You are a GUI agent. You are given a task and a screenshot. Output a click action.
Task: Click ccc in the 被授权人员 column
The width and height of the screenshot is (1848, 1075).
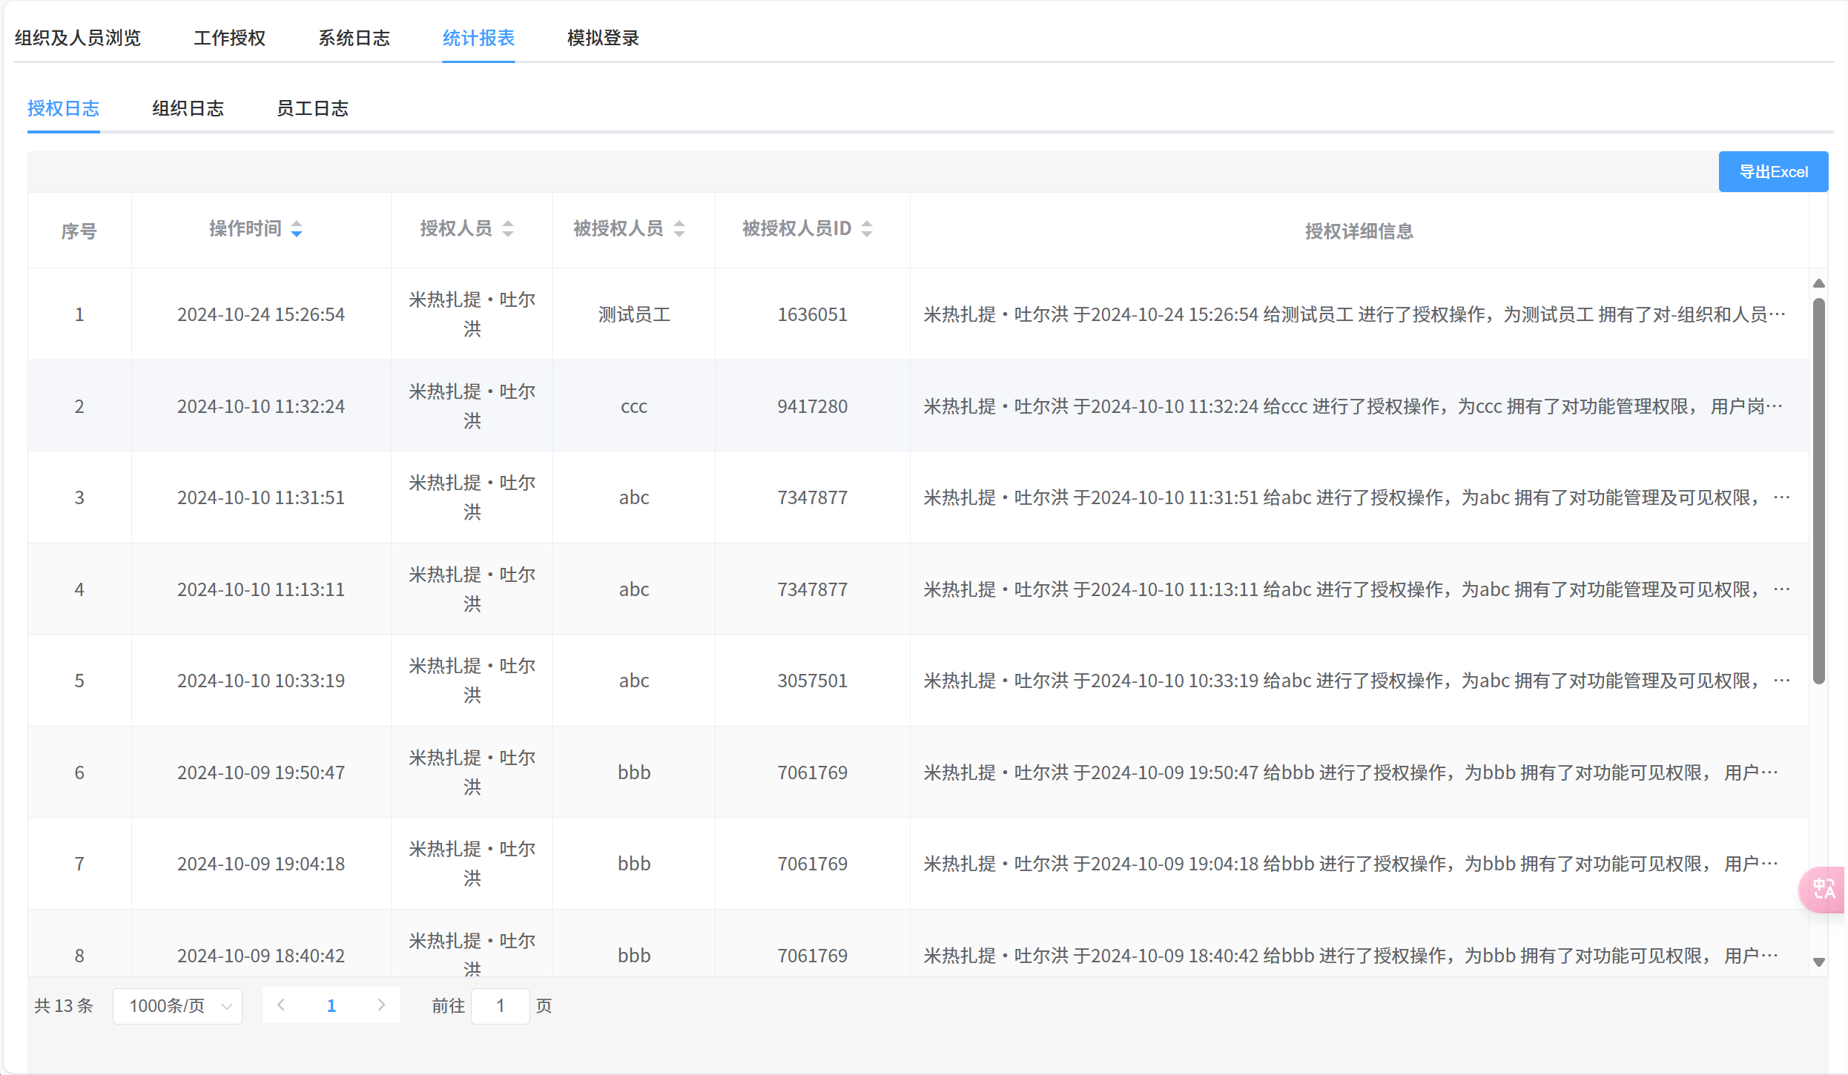click(x=634, y=406)
